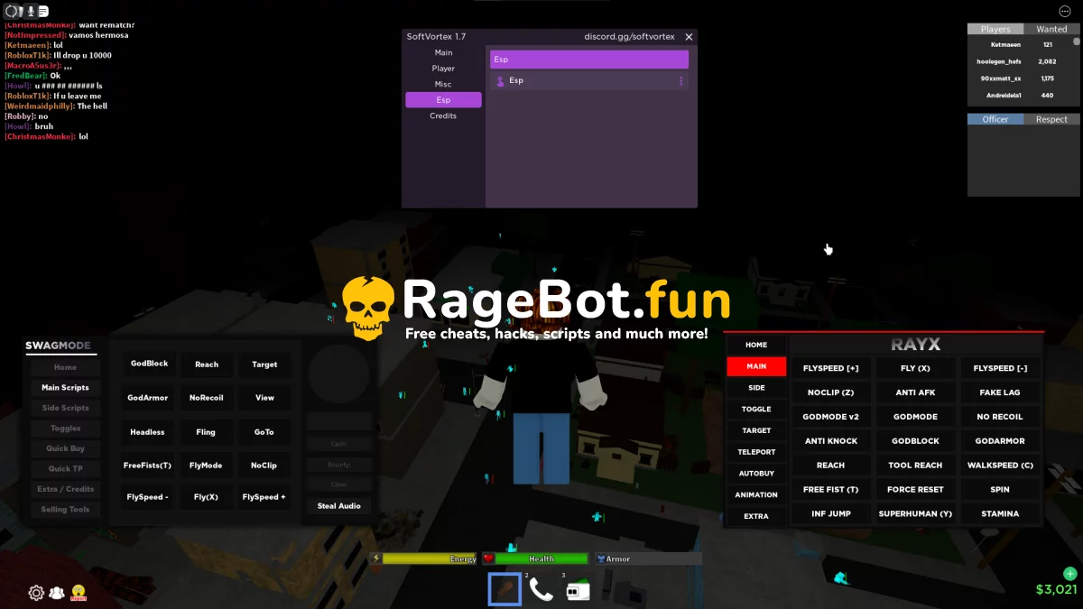Open RAYX AUTOBUY tab
This screenshot has width=1083, height=609.
pyautogui.click(x=756, y=474)
